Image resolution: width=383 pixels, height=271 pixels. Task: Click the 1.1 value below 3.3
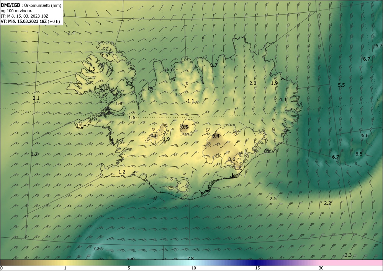pos(190,101)
